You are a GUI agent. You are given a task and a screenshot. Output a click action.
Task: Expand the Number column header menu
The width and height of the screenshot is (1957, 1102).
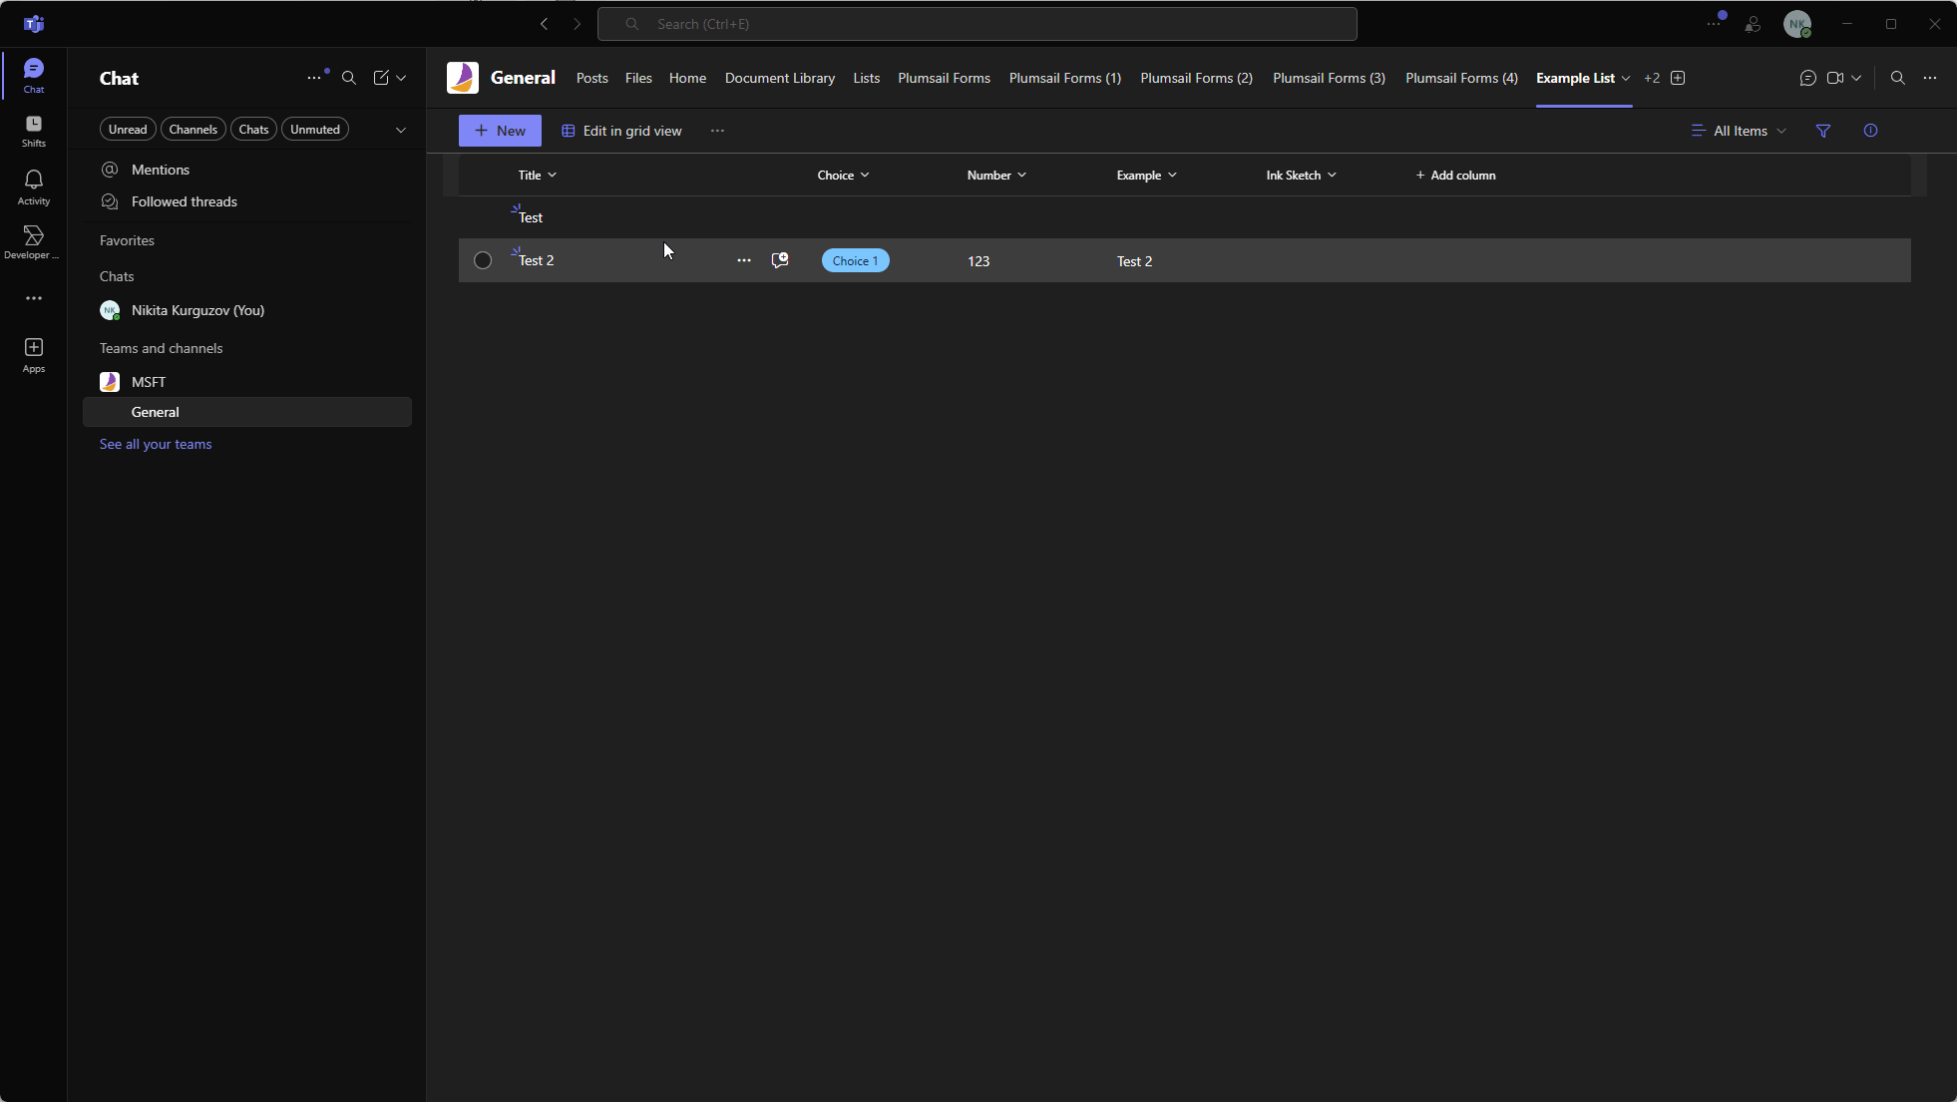point(995,176)
